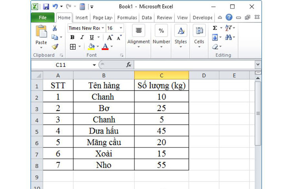Select the header cell "Tên hàng"
Image resolution: width=297 pixels, height=189 pixels.
(104, 85)
